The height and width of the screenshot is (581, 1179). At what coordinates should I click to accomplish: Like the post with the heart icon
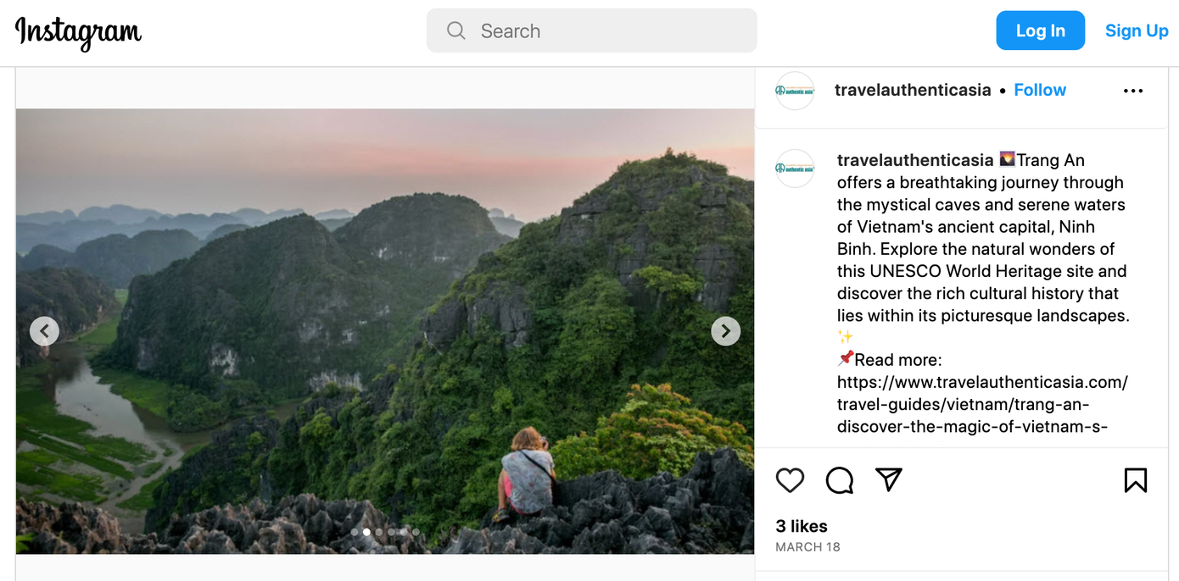pos(790,480)
